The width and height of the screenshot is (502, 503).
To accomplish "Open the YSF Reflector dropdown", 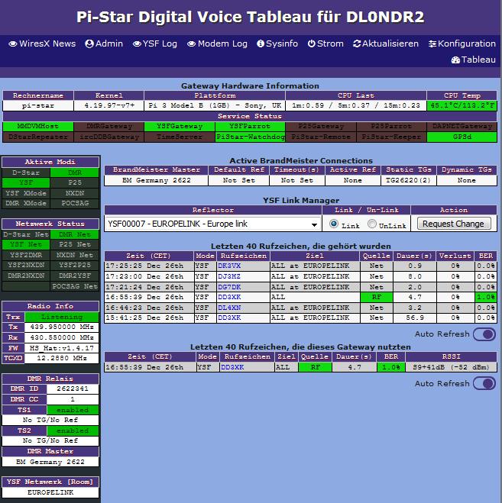I will [213, 224].
